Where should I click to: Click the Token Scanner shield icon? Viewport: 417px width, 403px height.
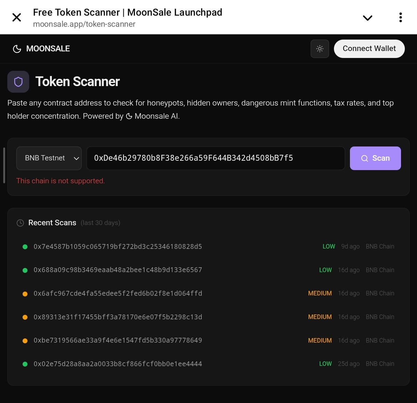point(18,82)
